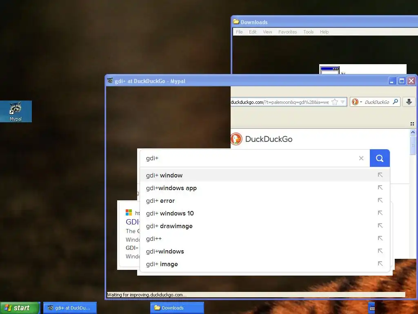Open the GDI result title link
Viewport: 418px width, 314px height.
point(133,222)
